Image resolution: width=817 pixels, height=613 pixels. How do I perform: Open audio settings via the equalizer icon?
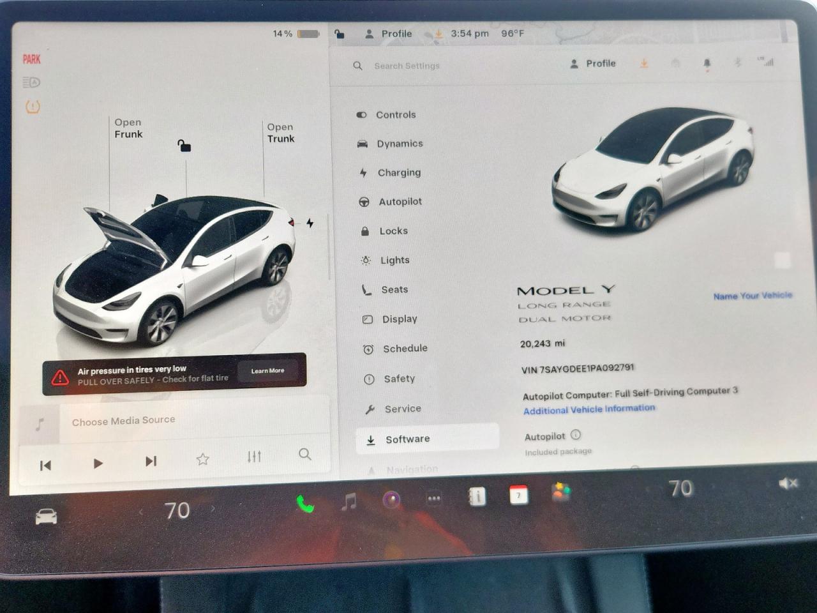(253, 457)
